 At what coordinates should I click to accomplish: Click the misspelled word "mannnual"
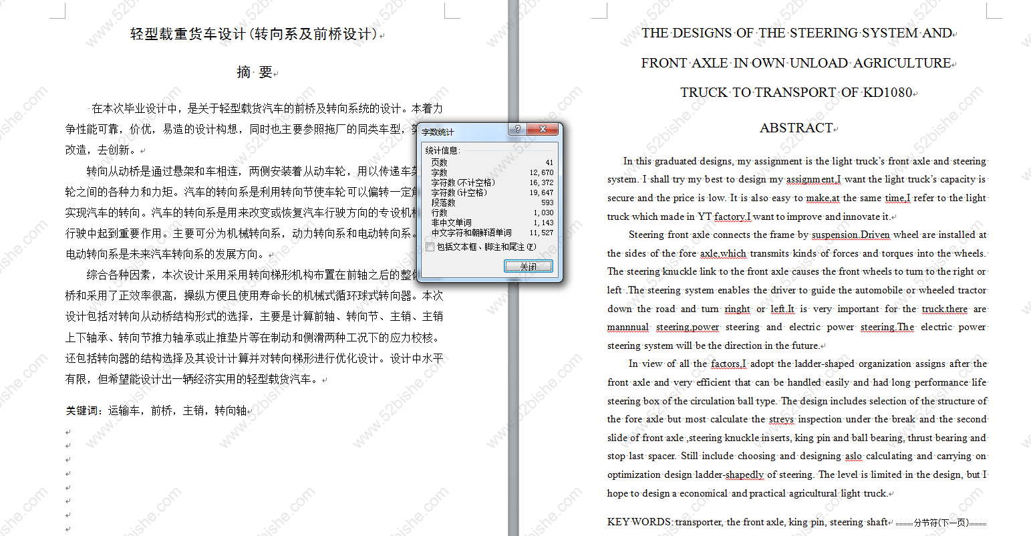pyautogui.click(x=627, y=327)
